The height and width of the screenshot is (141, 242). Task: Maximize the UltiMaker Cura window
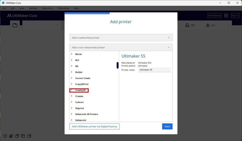229,3
